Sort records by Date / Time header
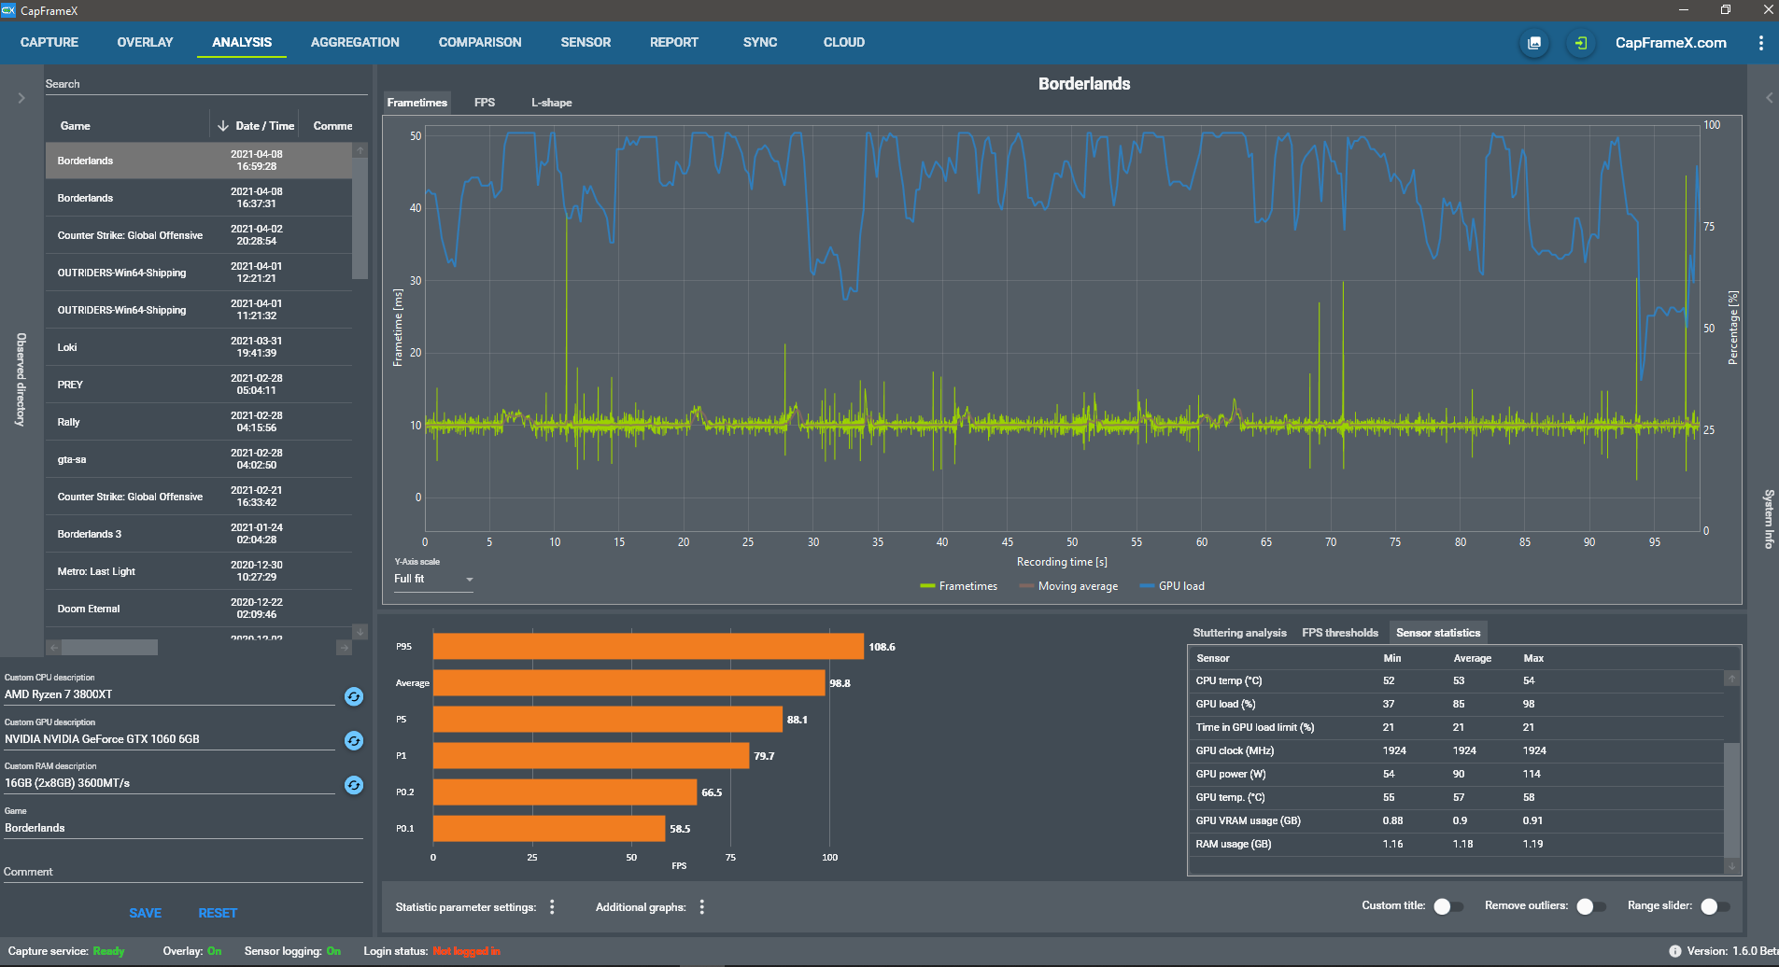1779x967 pixels. pyautogui.click(x=264, y=126)
